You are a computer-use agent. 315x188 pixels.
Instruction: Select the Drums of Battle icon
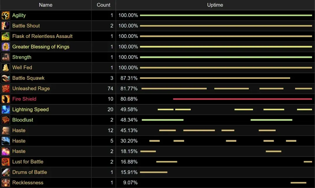point(6,172)
